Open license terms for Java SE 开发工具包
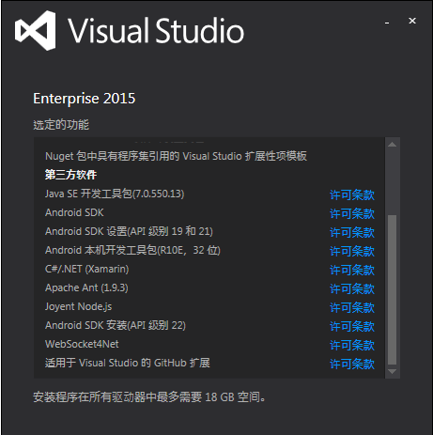 352,194
